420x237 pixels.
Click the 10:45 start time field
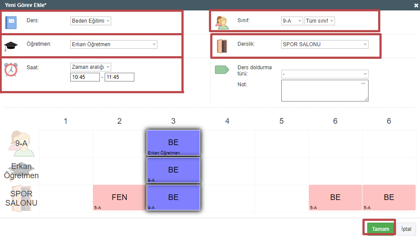point(85,77)
